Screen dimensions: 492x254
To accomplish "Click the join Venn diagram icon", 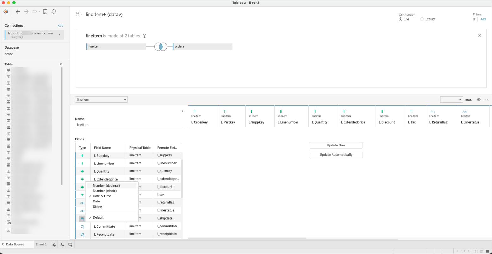I will 161,46.
